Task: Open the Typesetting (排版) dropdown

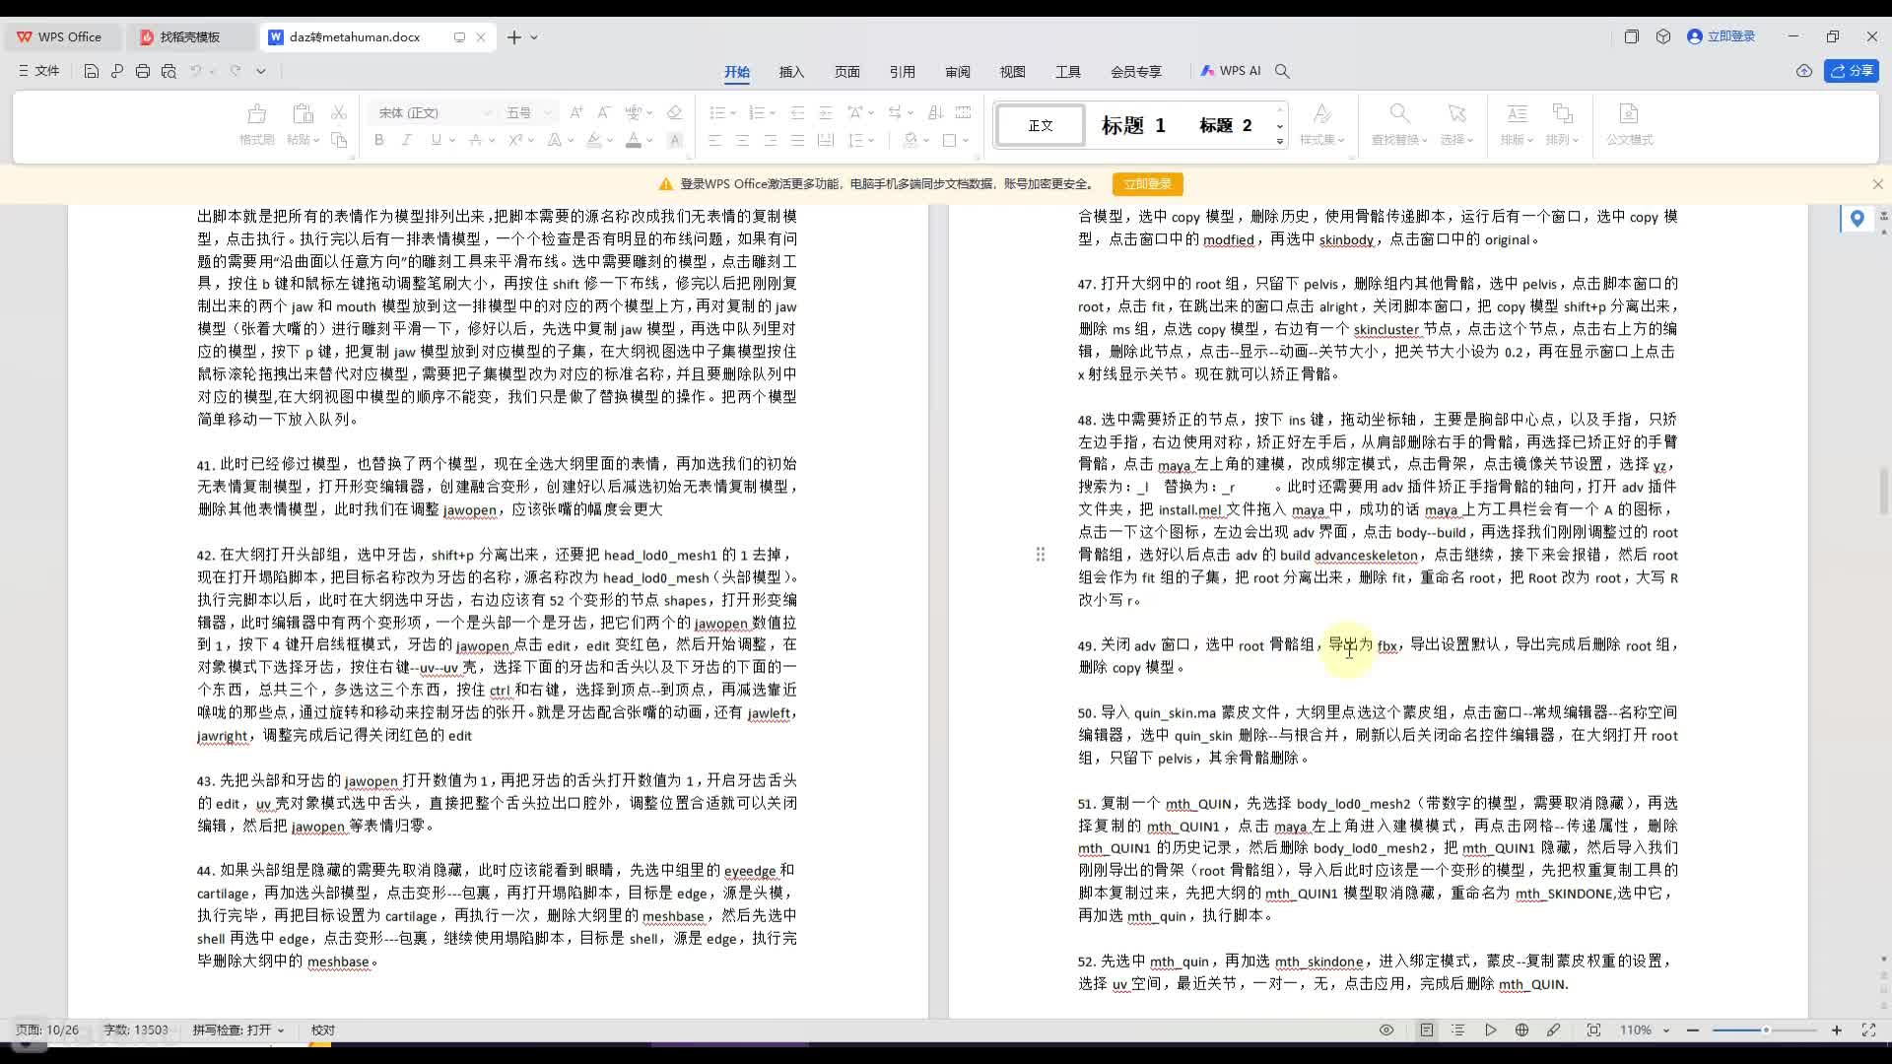Action: (x=1517, y=140)
